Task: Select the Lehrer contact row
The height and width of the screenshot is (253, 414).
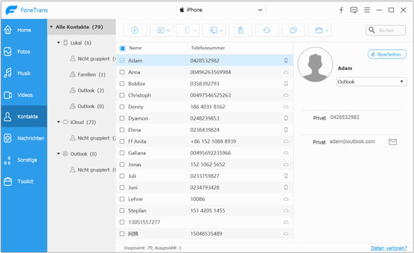Action: (x=205, y=199)
